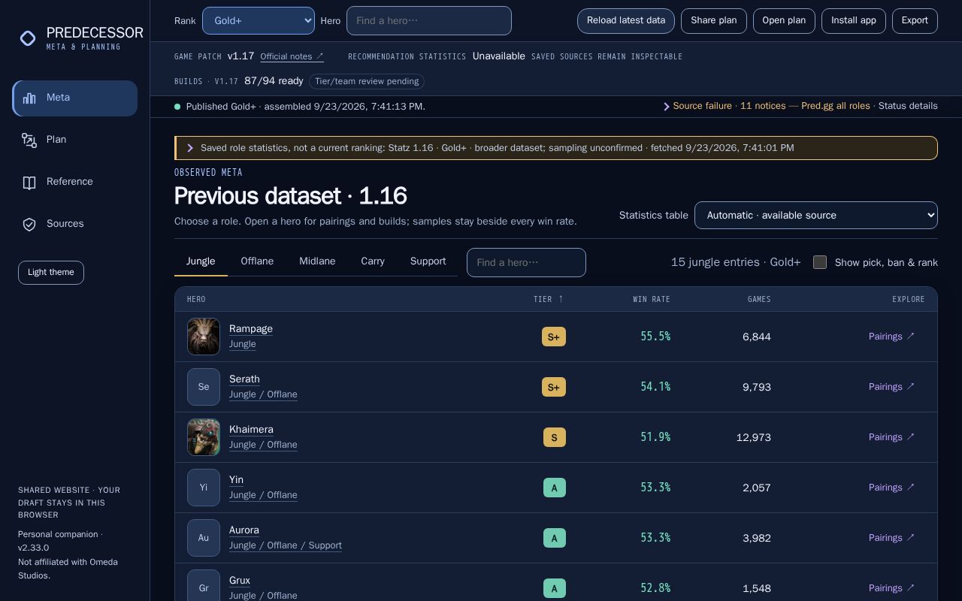Switch to the Offlane role tab
Image resolution: width=962 pixels, height=601 pixels.
(x=257, y=261)
